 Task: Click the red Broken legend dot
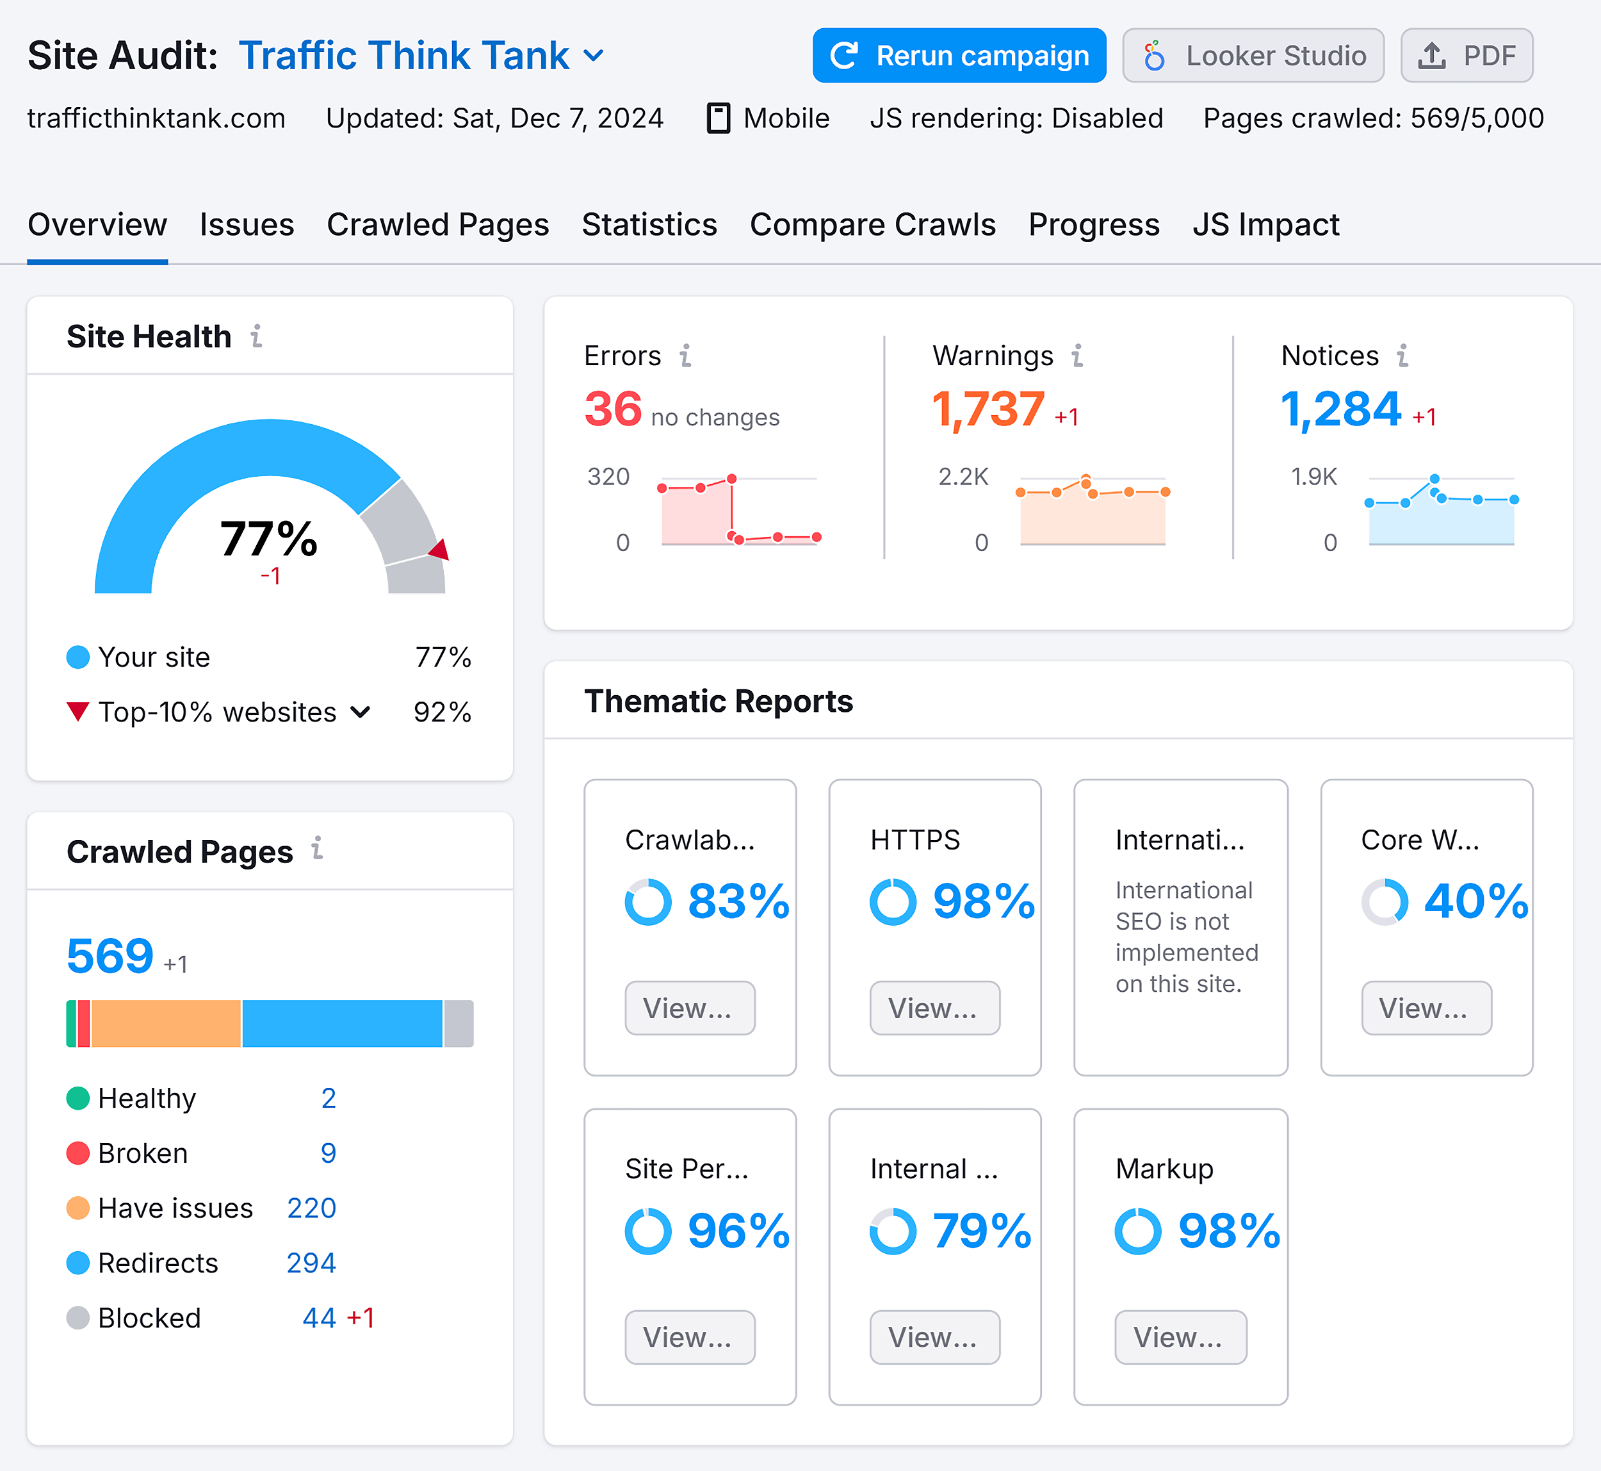coord(78,1153)
